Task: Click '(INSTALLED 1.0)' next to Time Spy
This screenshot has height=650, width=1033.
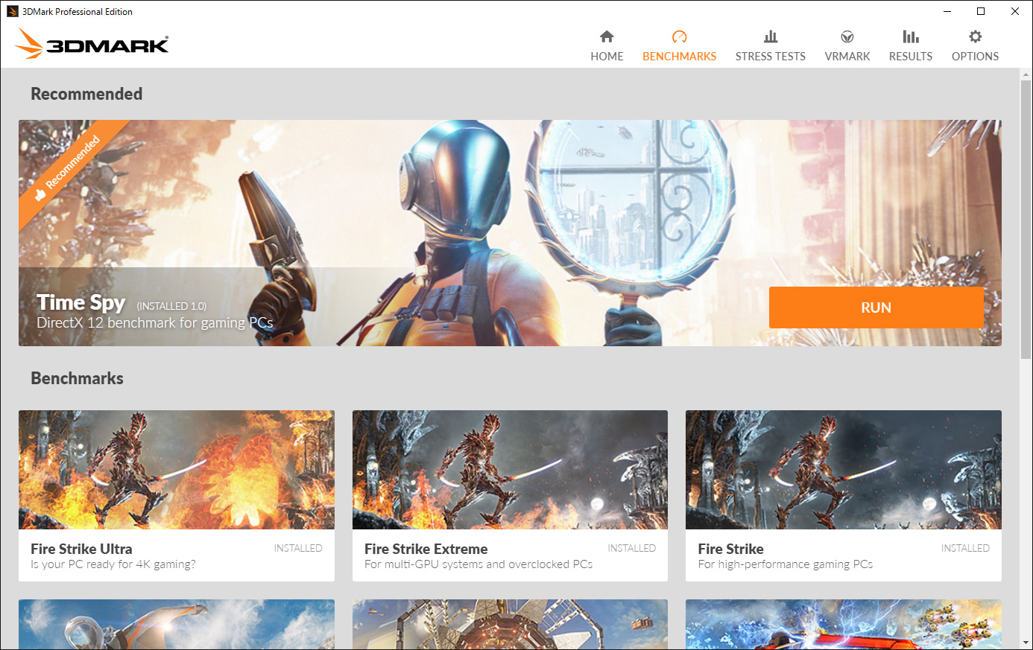Action: point(171,306)
